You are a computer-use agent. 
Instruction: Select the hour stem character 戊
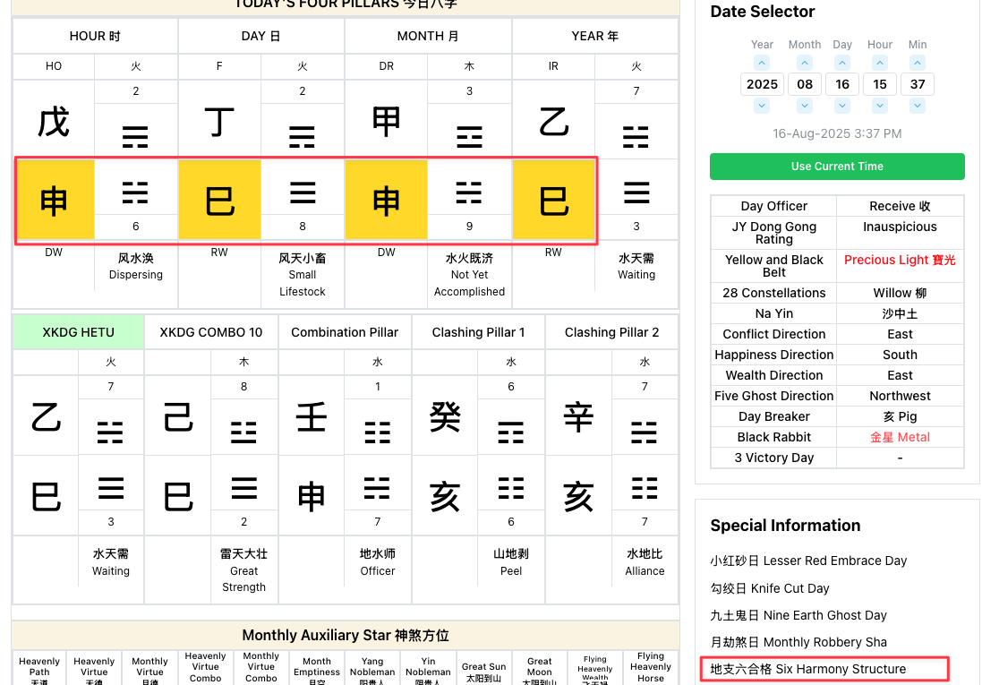[x=54, y=122]
